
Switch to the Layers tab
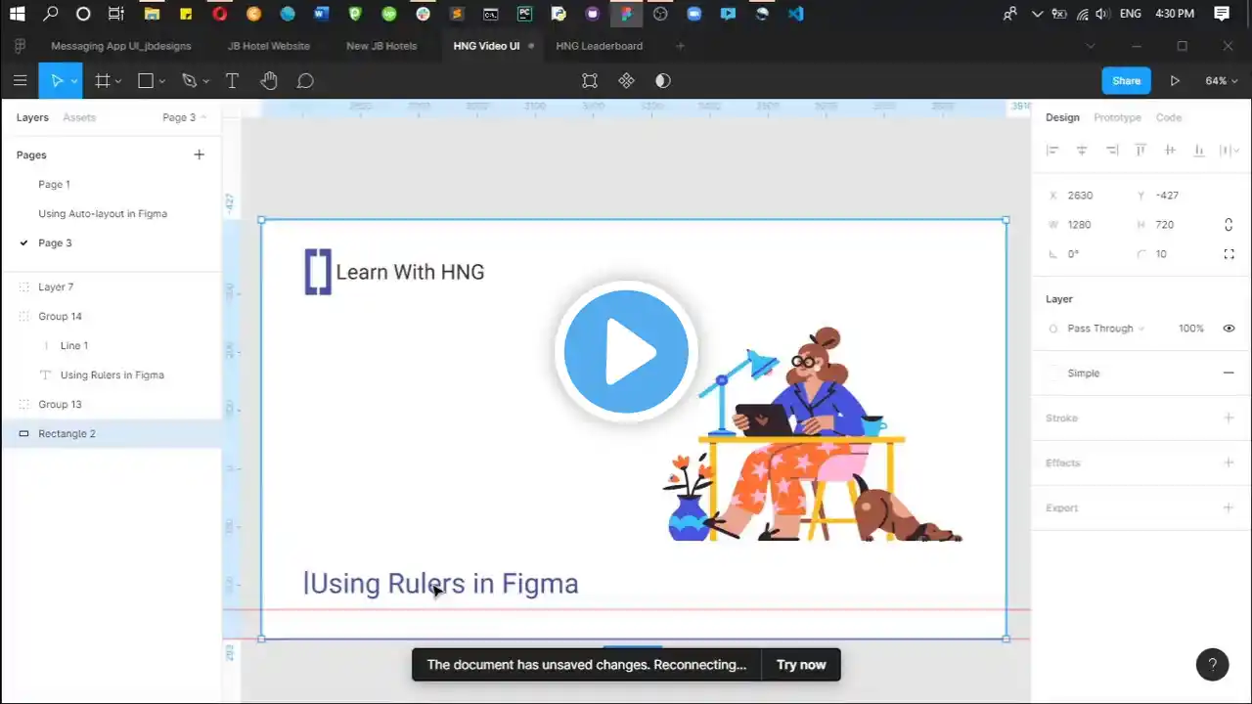coord(32,117)
